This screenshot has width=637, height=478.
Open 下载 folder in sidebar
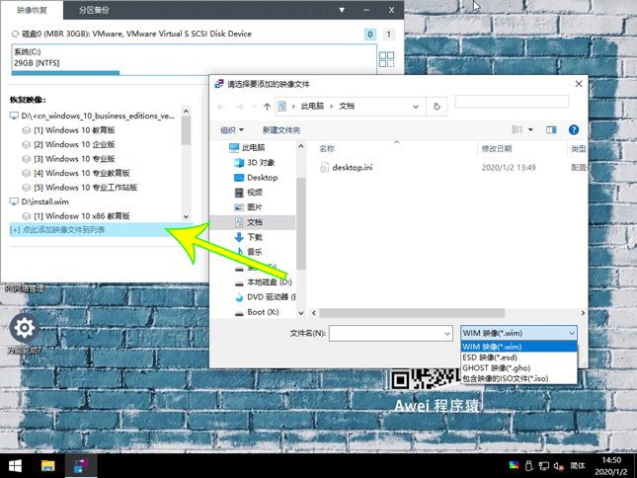tap(249, 237)
